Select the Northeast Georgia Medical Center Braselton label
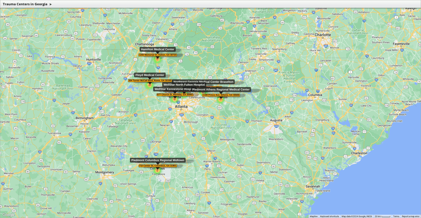Screen dimensions: 421x218 (x=203, y=81)
